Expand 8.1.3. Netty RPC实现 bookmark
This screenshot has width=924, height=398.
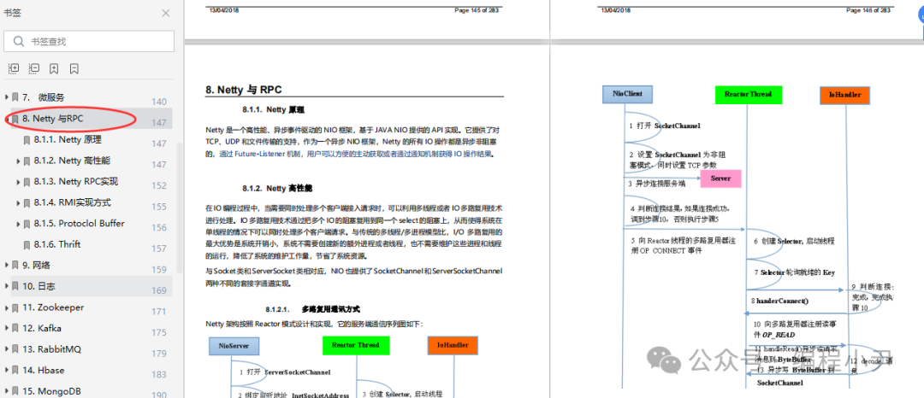point(18,182)
